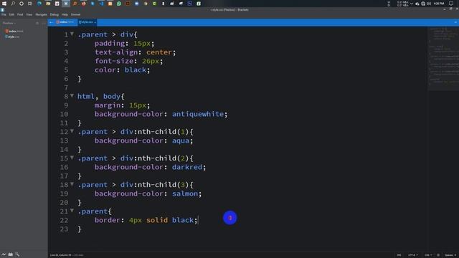Open File Explorer from the taskbar
This screenshot has width=459, height=258.
48,4
